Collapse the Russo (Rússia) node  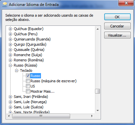[10, 65]
